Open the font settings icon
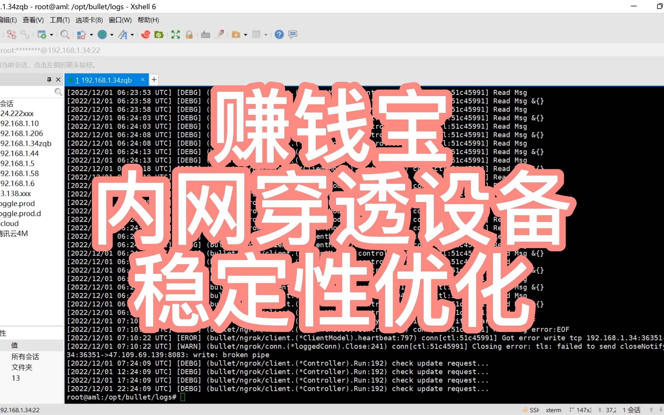This screenshot has width=664, height=415. [x=123, y=35]
